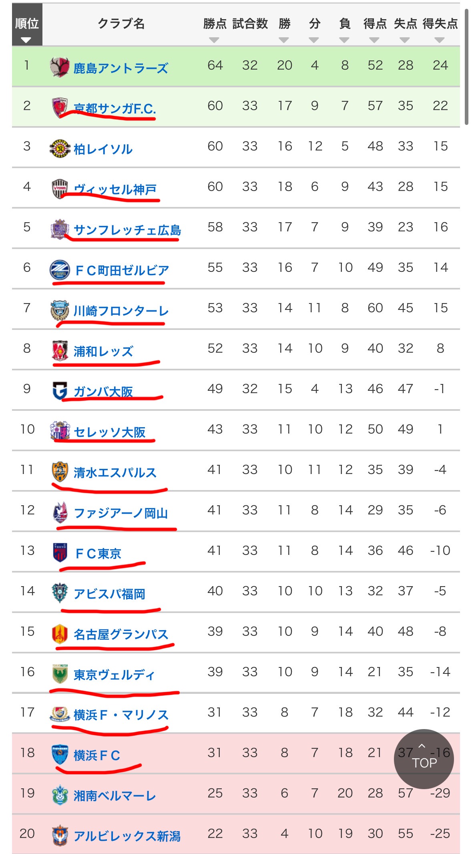Click the Tokyo Verdy club crest icon

pyautogui.click(x=60, y=674)
